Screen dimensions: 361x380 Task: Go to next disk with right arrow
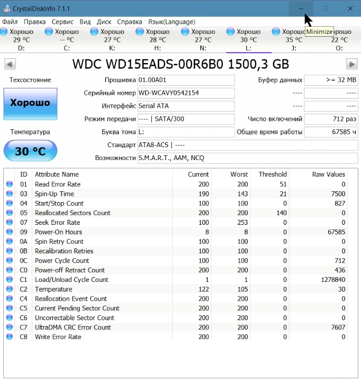click(x=352, y=64)
